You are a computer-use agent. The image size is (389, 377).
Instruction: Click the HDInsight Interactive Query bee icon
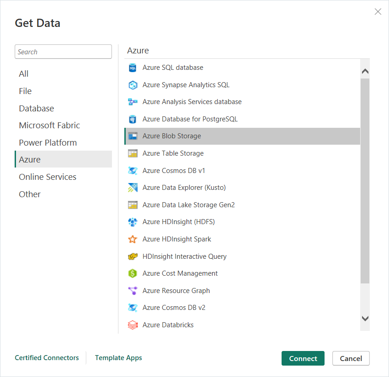coord(133,257)
